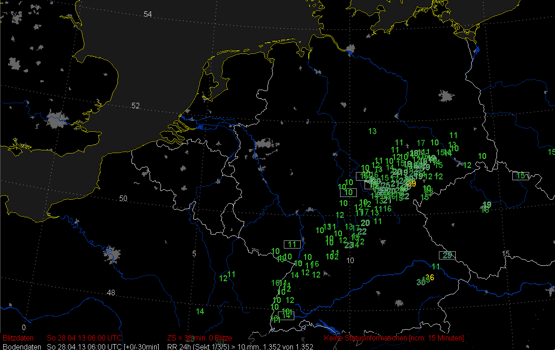Click Keine Status Informationen message
This screenshot has width=555, height=350.
(394, 338)
